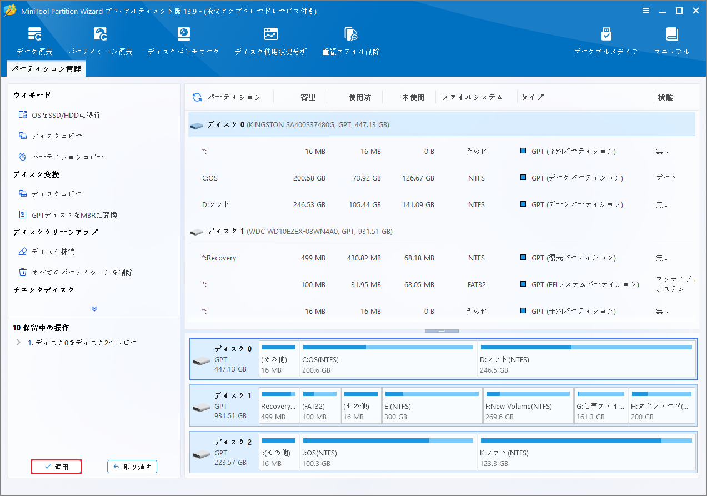Viewport: 707px width, 496px height.
Task: Click ディスク 2 drive icon in disk map
Action: click(201, 455)
